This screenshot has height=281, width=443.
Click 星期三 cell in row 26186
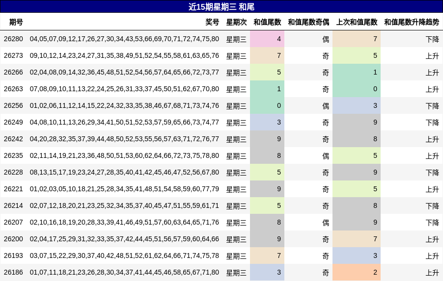(x=236, y=272)
